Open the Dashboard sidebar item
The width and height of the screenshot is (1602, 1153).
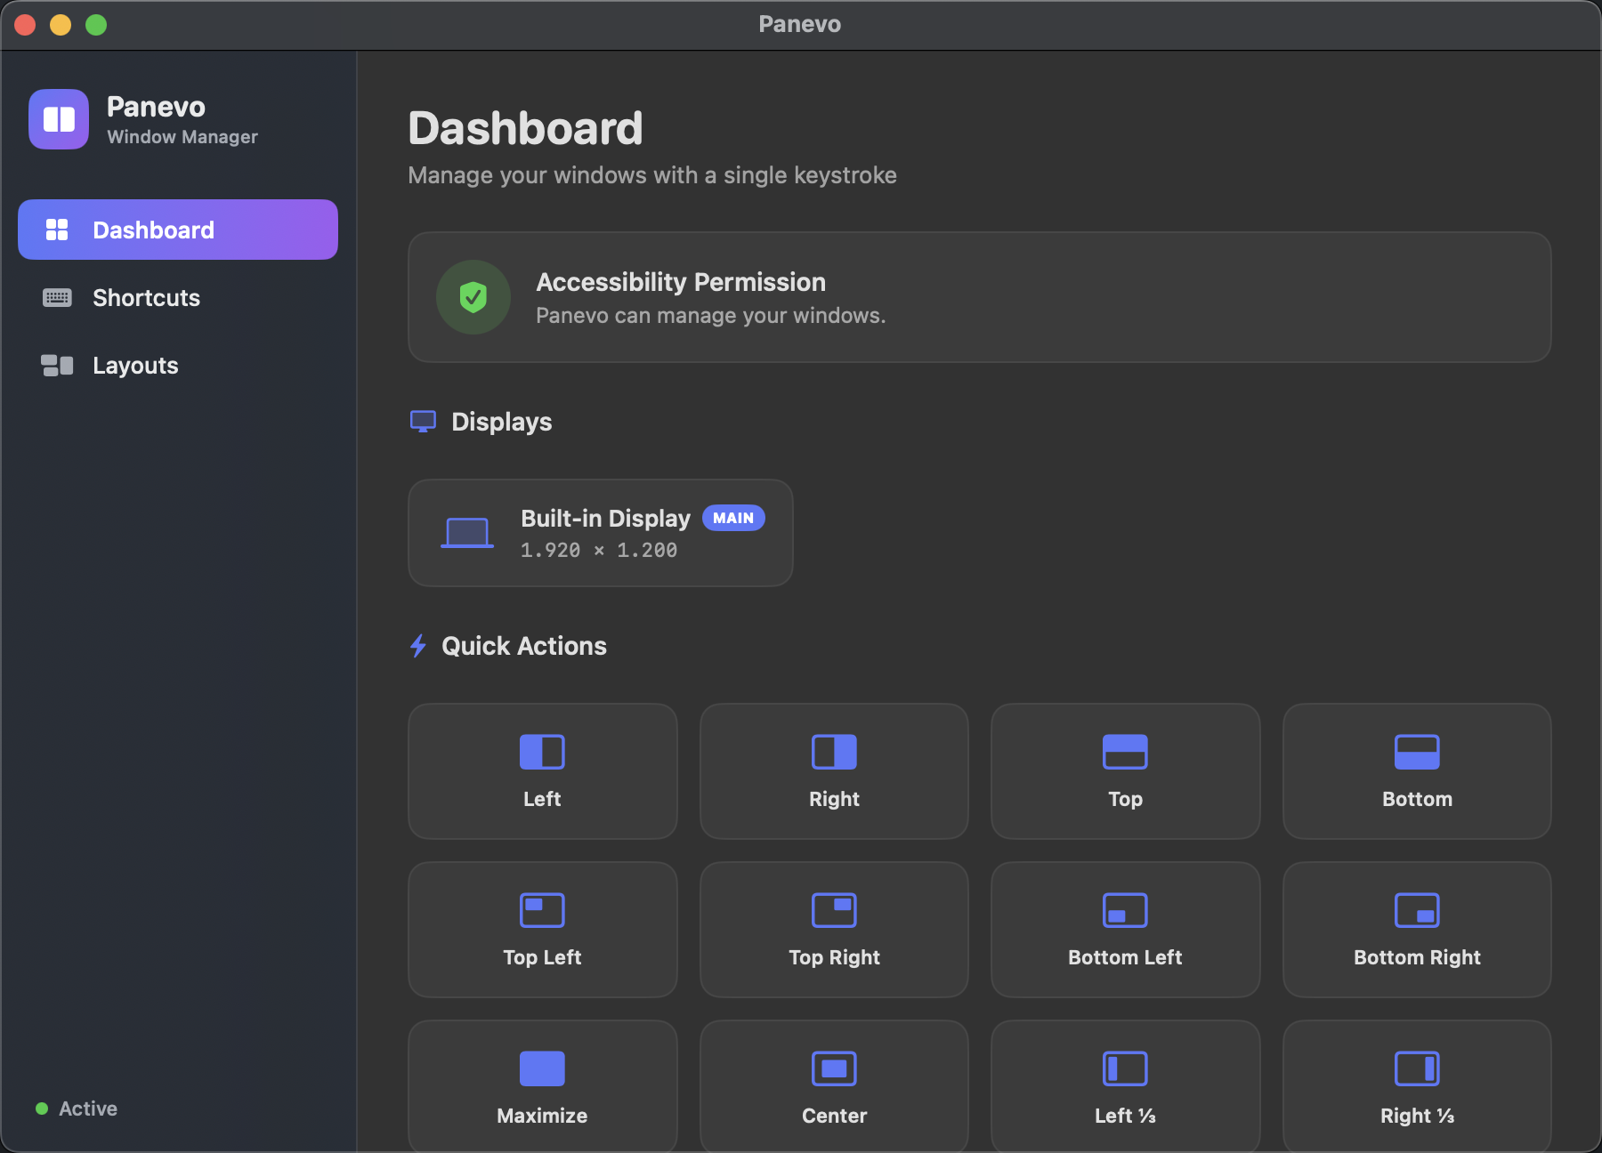(178, 230)
